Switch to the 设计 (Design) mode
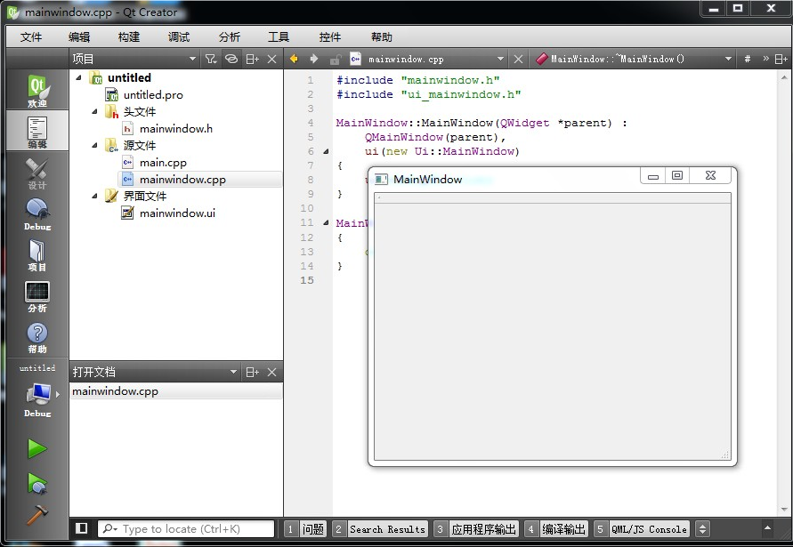This screenshot has width=793, height=547. [x=36, y=173]
